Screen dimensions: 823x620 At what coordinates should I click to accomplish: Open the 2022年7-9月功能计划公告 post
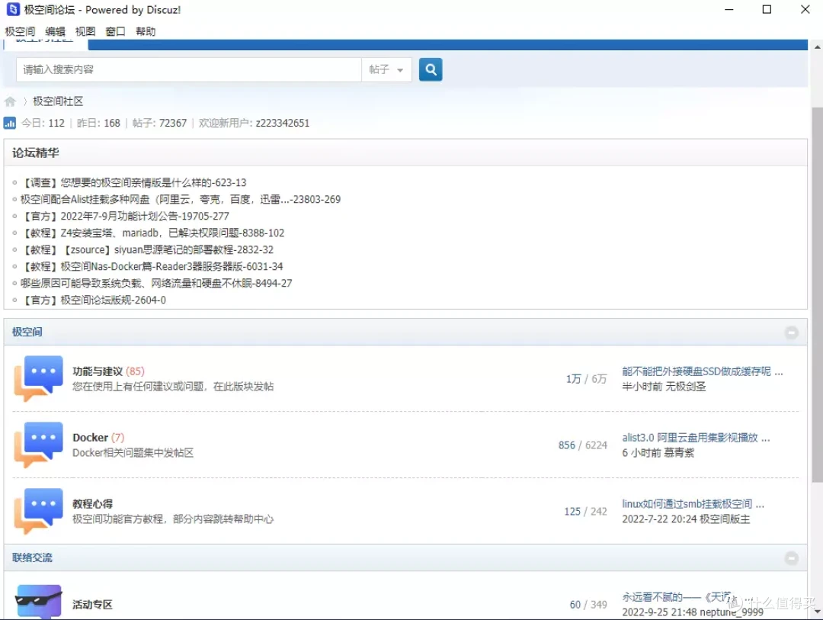(x=125, y=216)
